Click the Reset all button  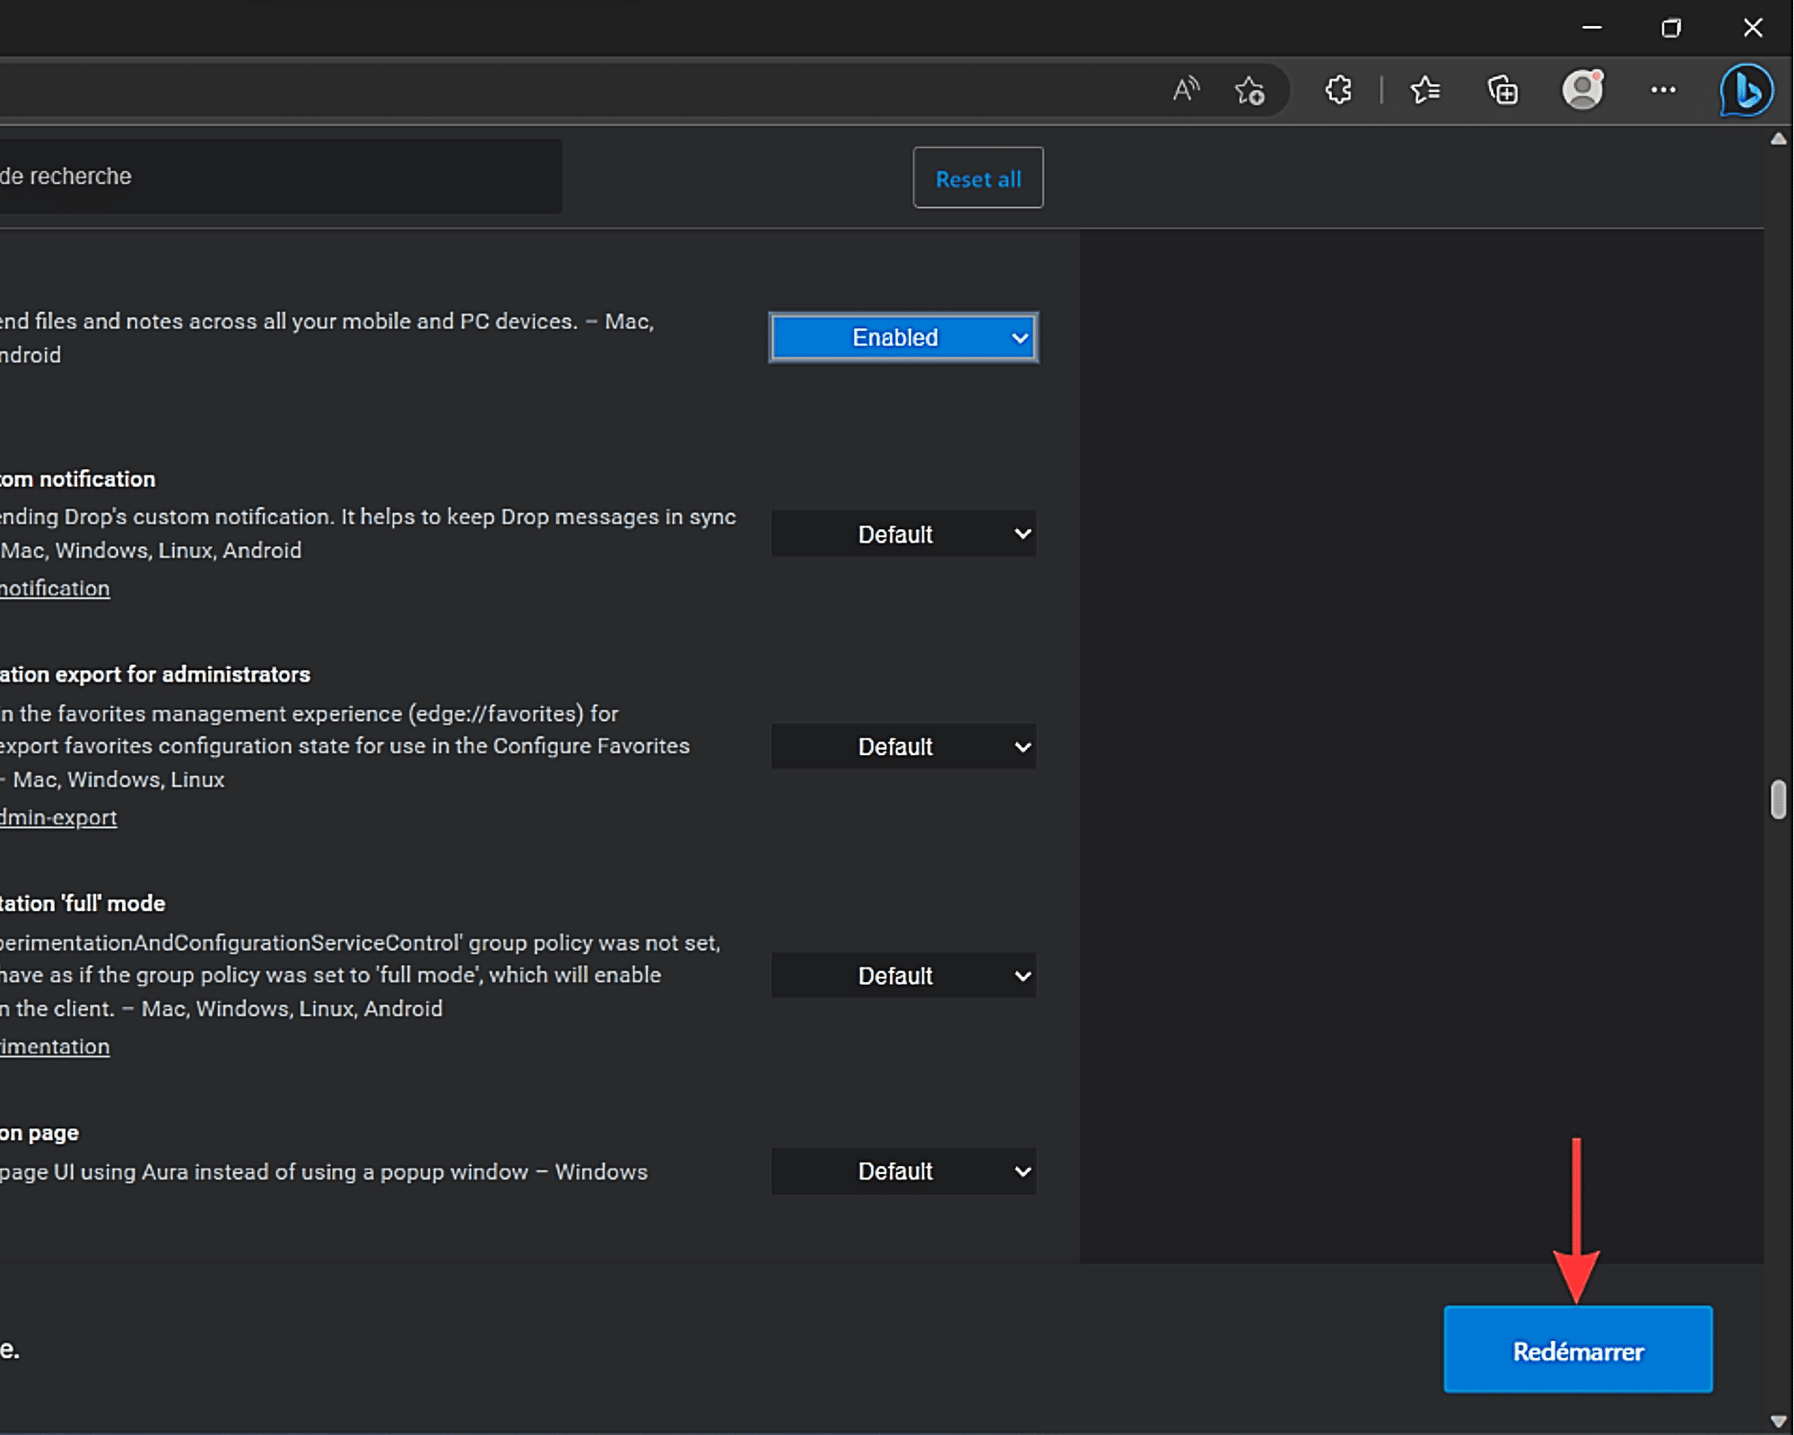tap(978, 178)
